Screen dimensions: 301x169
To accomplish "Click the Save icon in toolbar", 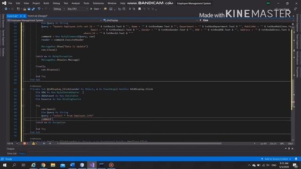I will [x=29, y=9].
